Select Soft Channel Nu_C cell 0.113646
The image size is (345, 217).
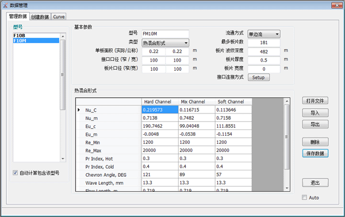(233, 110)
